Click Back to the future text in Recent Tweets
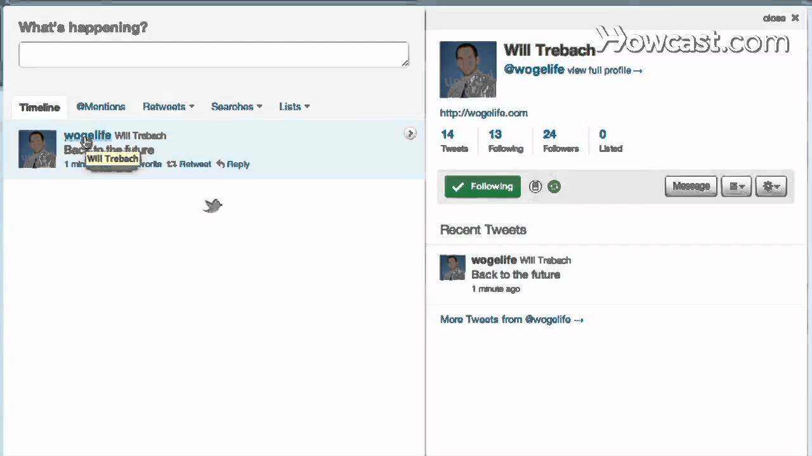Screen dimensions: 812x456 [x=516, y=274]
